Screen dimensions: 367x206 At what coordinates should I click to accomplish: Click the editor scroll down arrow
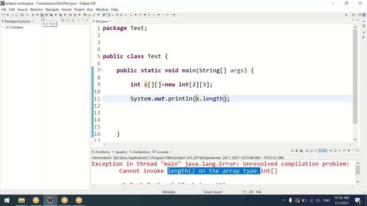point(355,140)
